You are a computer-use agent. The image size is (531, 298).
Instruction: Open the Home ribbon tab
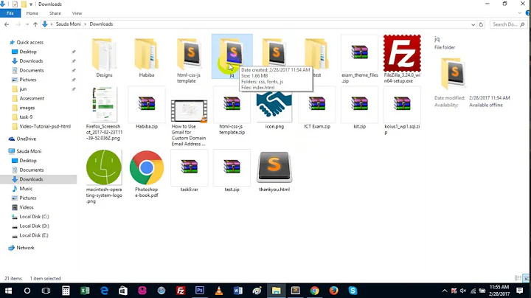tap(32, 13)
